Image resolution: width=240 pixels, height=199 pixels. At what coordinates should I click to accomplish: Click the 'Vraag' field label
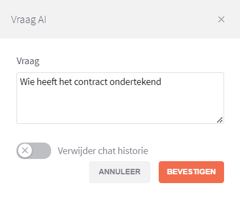point(28,61)
